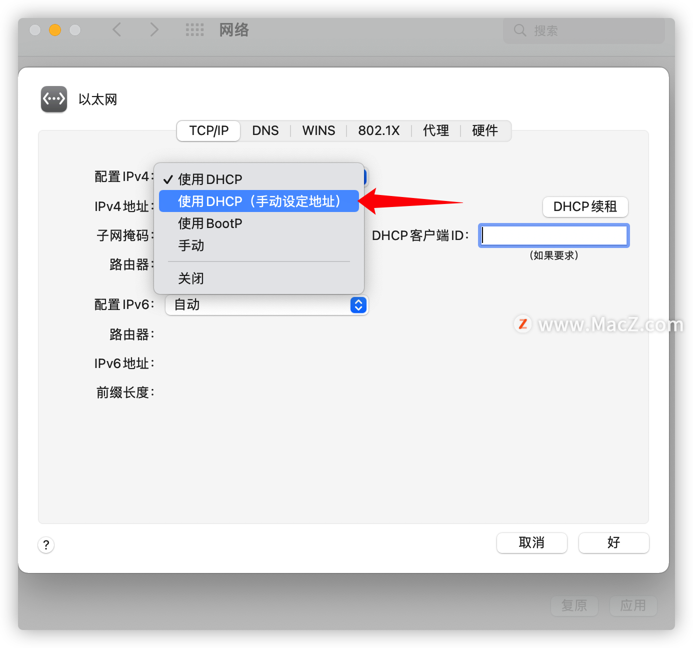Click the 网络 window title
The height and width of the screenshot is (648, 693).
coord(234,30)
